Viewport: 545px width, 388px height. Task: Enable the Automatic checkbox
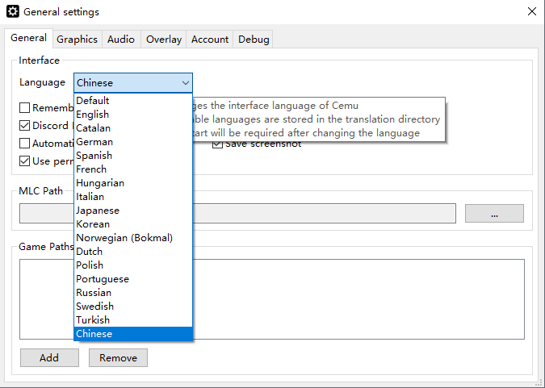(x=24, y=143)
